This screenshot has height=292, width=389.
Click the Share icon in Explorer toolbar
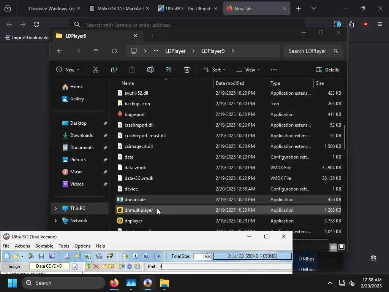point(169,70)
